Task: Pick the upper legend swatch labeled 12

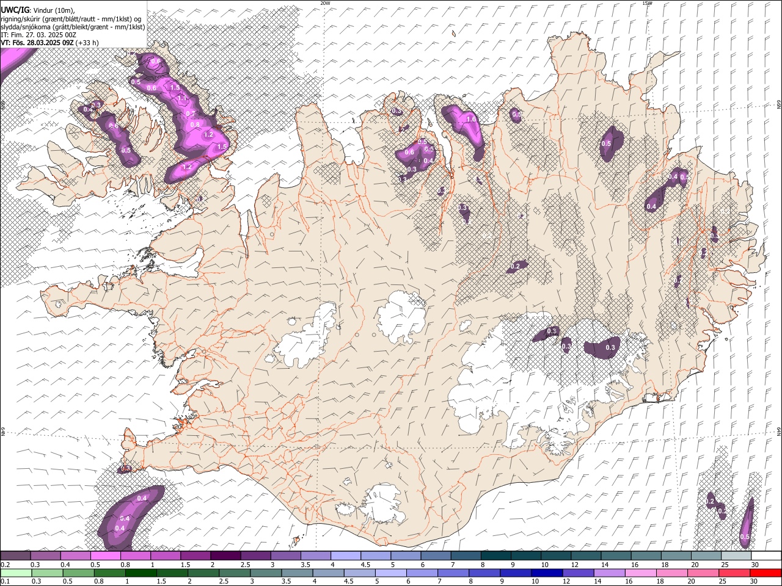Action: click(x=585, y=555)
